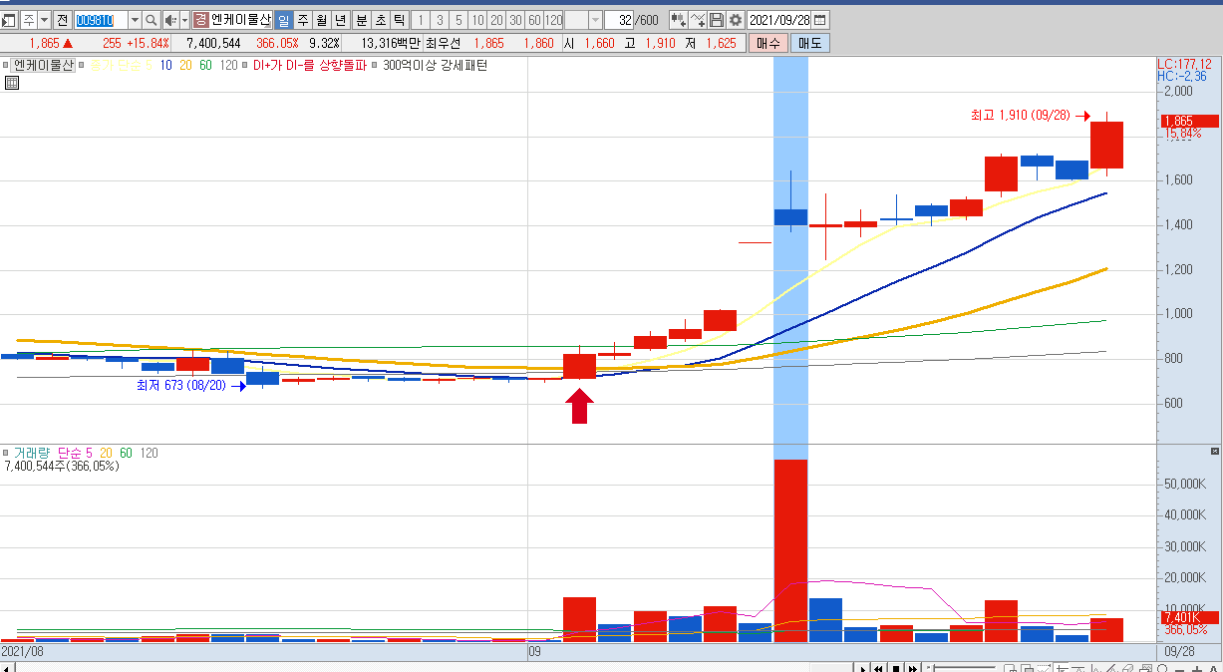
Task: Switch to monthly chart with 월
Action: click(321, 20)
